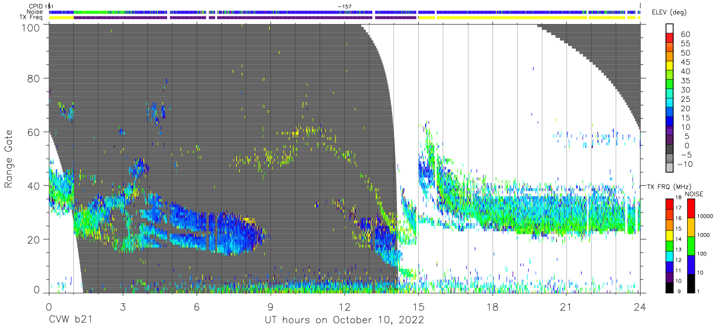
Task: Click the range gate 80 tick label
Action: [x=34, y=78]
